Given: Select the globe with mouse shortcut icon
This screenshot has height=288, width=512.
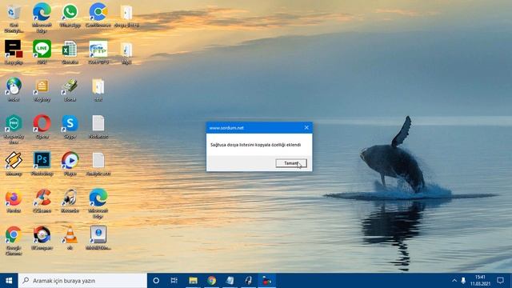Looking at the screenshot, I should pos(14,90).
